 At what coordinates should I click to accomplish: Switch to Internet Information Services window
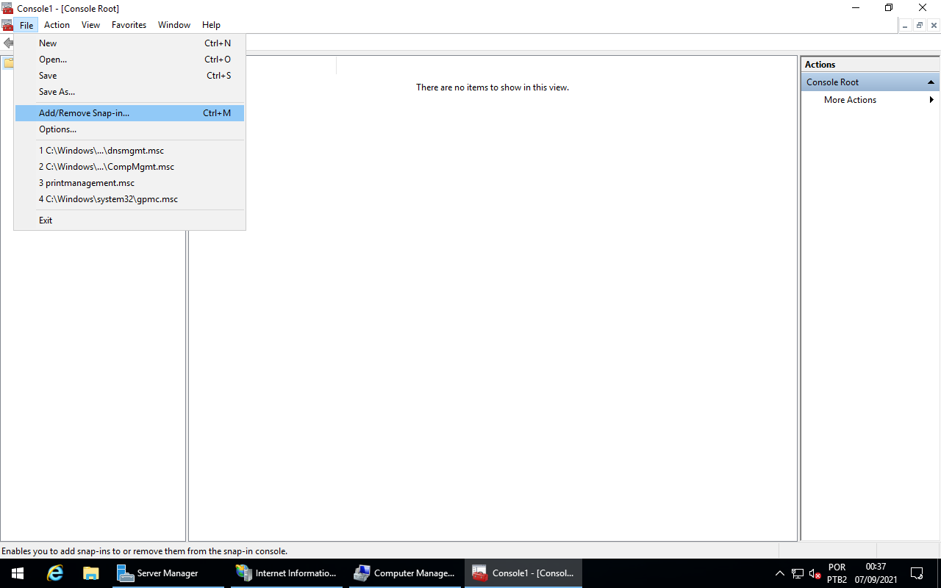pos(286,573)
